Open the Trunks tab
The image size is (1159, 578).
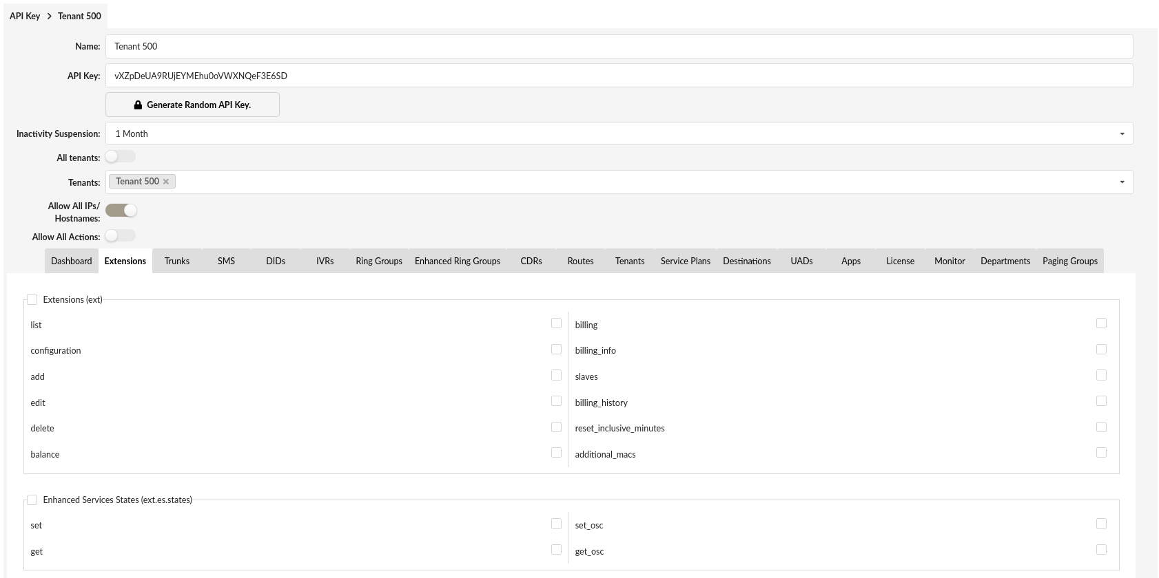pyautogui.click(x=176, y=261)
